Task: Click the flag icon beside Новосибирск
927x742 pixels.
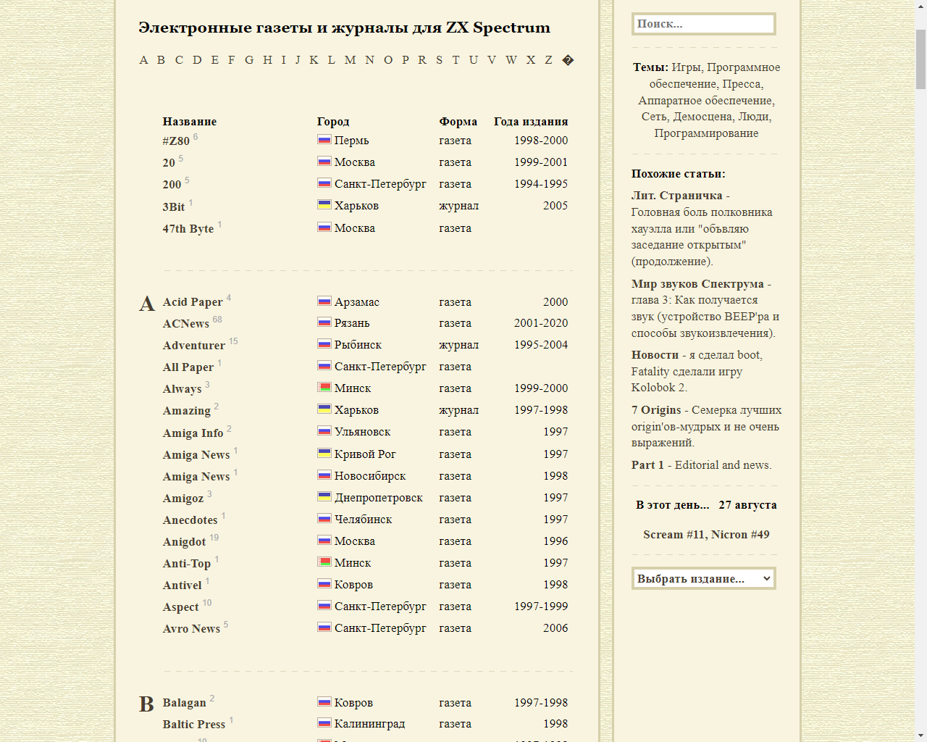Action: point(324,475)
